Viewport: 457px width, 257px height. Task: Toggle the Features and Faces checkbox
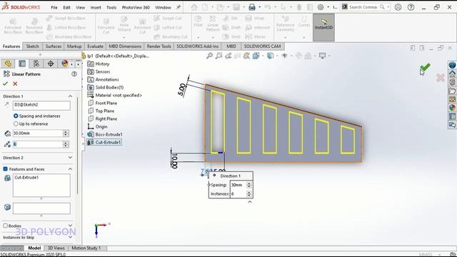click(5, 169)
